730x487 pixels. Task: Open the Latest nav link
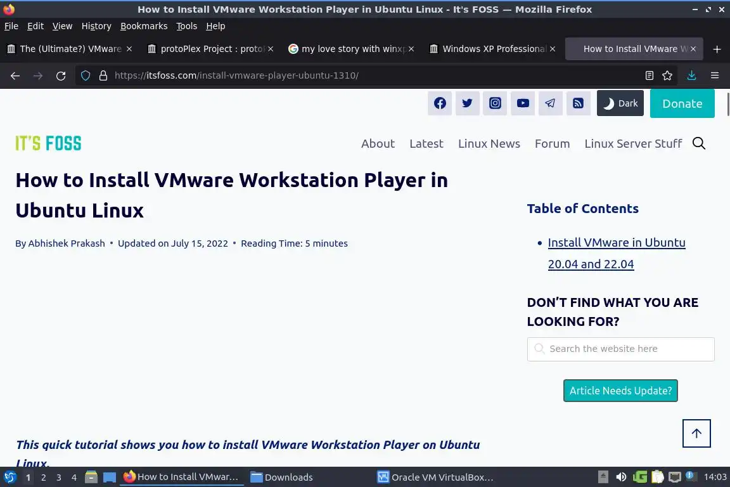[x=426, y=143]
